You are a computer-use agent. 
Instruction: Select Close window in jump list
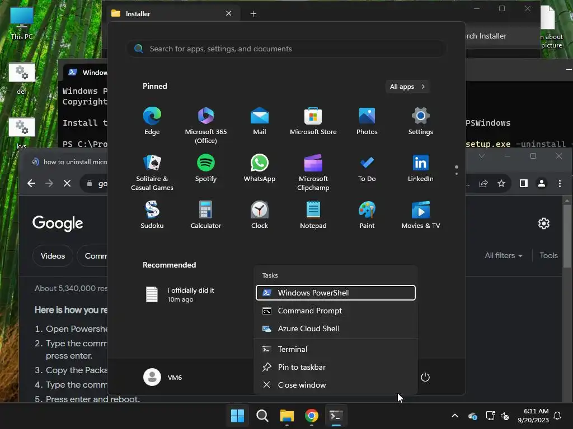[336, 385]
